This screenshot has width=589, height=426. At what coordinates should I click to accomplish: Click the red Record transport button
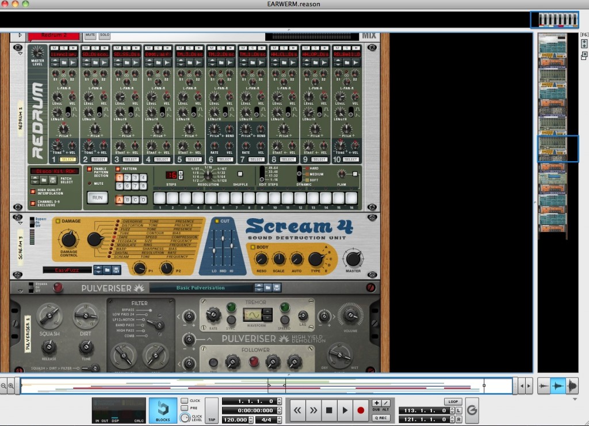(361, 410)
